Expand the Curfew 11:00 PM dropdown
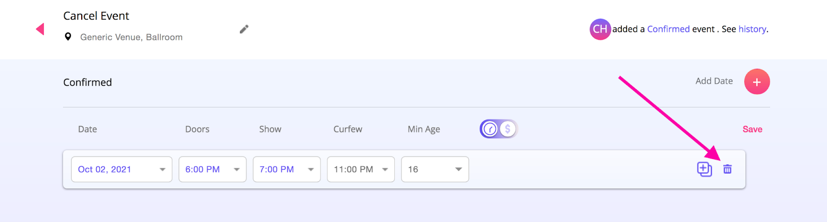827x222 pixels. point(361,169)
